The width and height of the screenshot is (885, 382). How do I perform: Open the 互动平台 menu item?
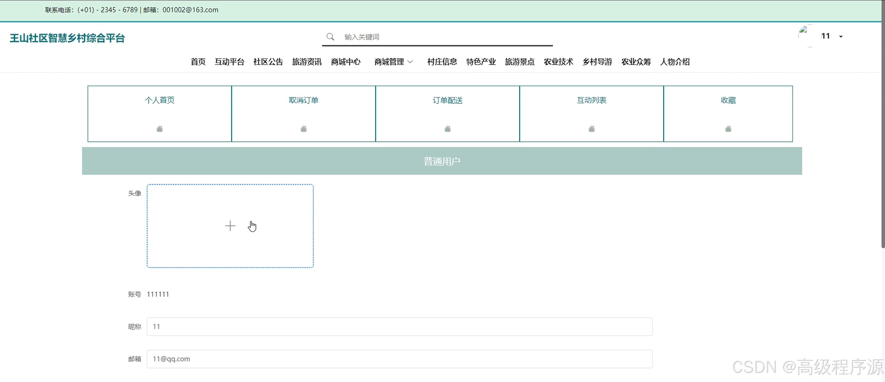tap(229, 62)
